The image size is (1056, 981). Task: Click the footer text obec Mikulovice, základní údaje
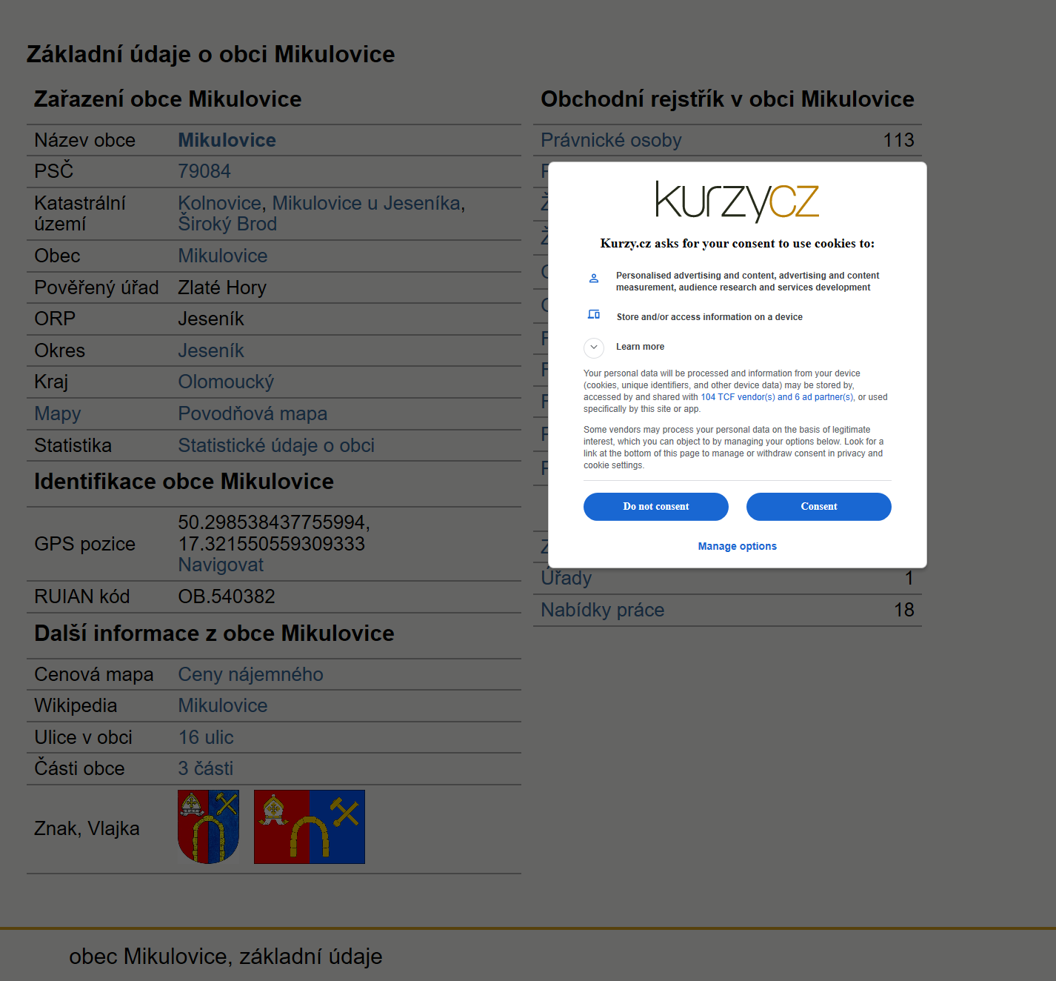click(x=226, y=957)
